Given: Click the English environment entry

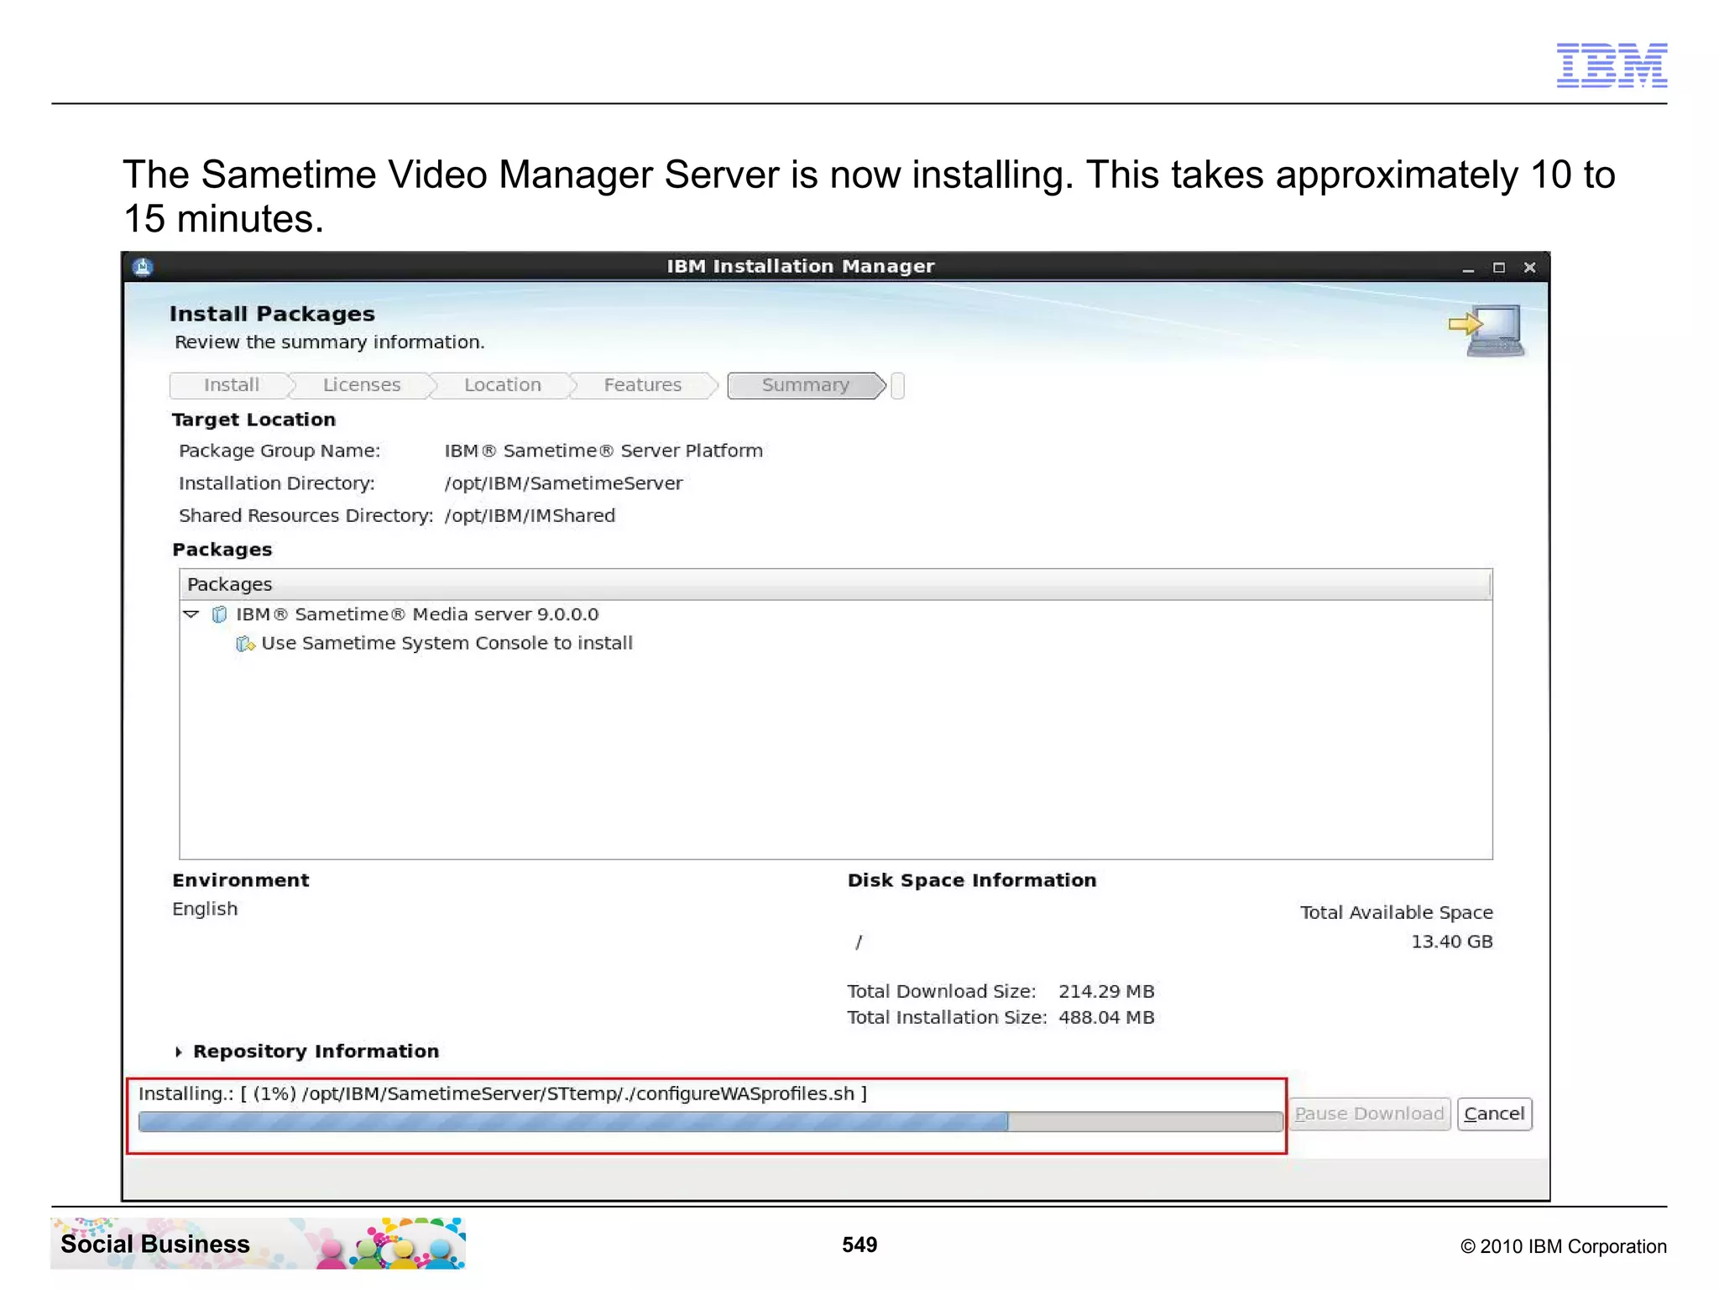Looking at the screenshot, I should click(x=205, y=909).
